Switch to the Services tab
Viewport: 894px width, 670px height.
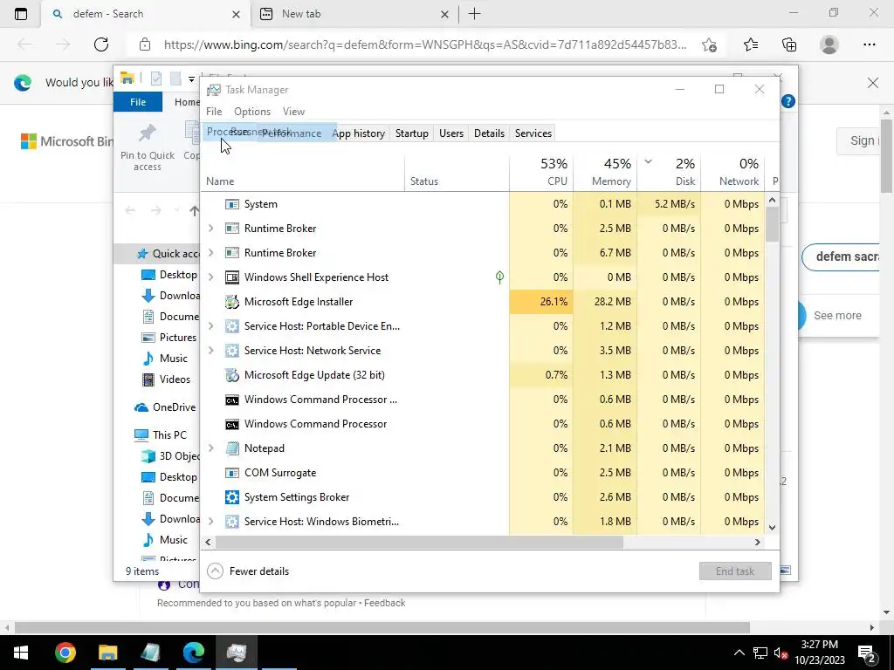pyautogui.click(x=533, y=133)
